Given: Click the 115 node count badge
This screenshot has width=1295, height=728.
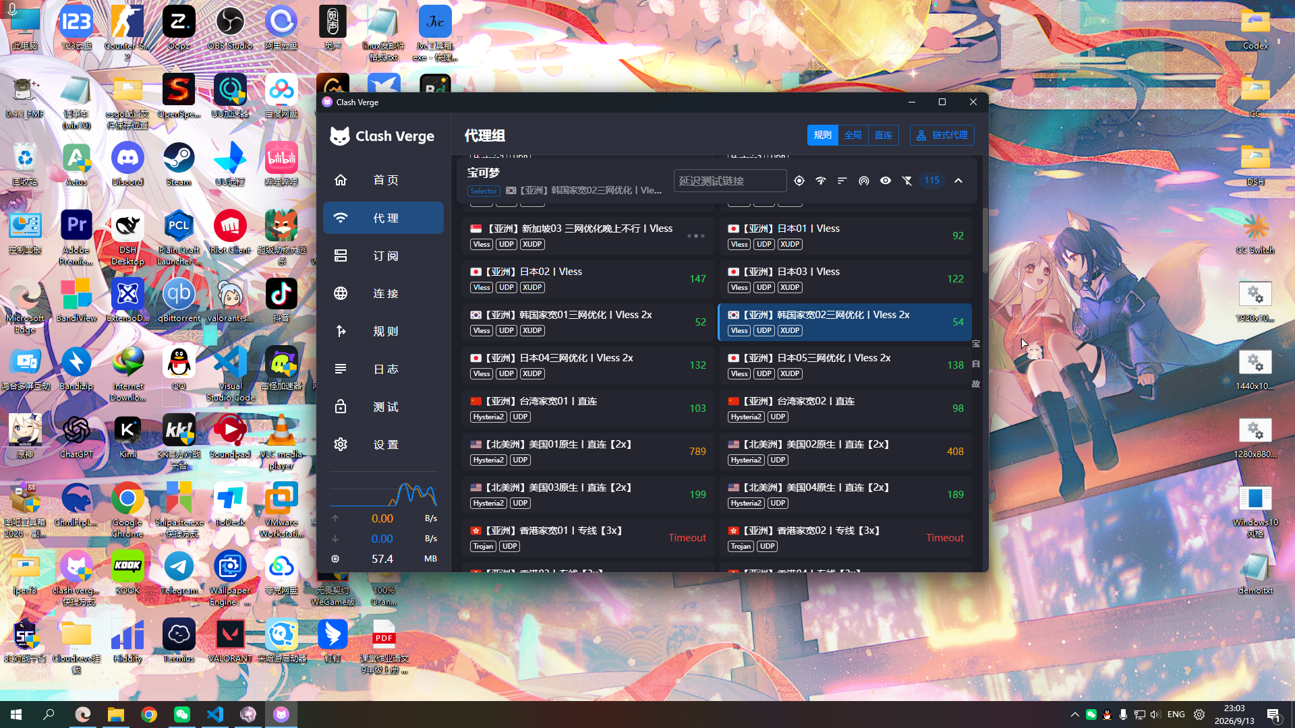Looking at the screenshot, I should 931,181.
